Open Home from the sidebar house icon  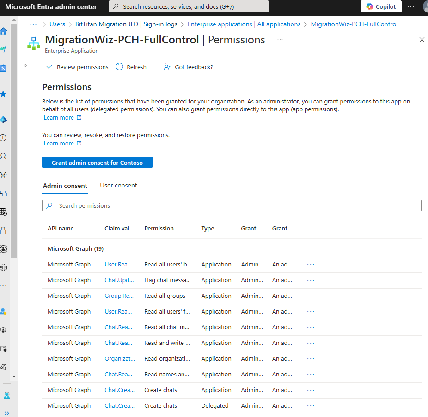point(3,31)
